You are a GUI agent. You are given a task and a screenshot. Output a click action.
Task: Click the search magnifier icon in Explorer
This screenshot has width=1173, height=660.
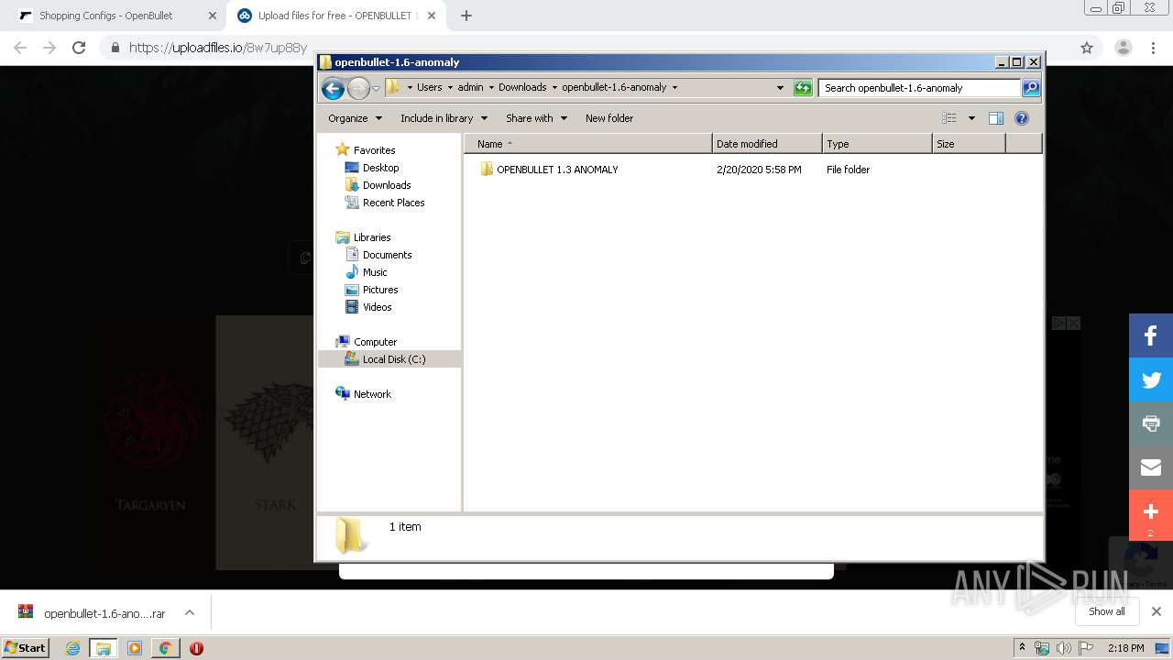tap(1031, 88)
